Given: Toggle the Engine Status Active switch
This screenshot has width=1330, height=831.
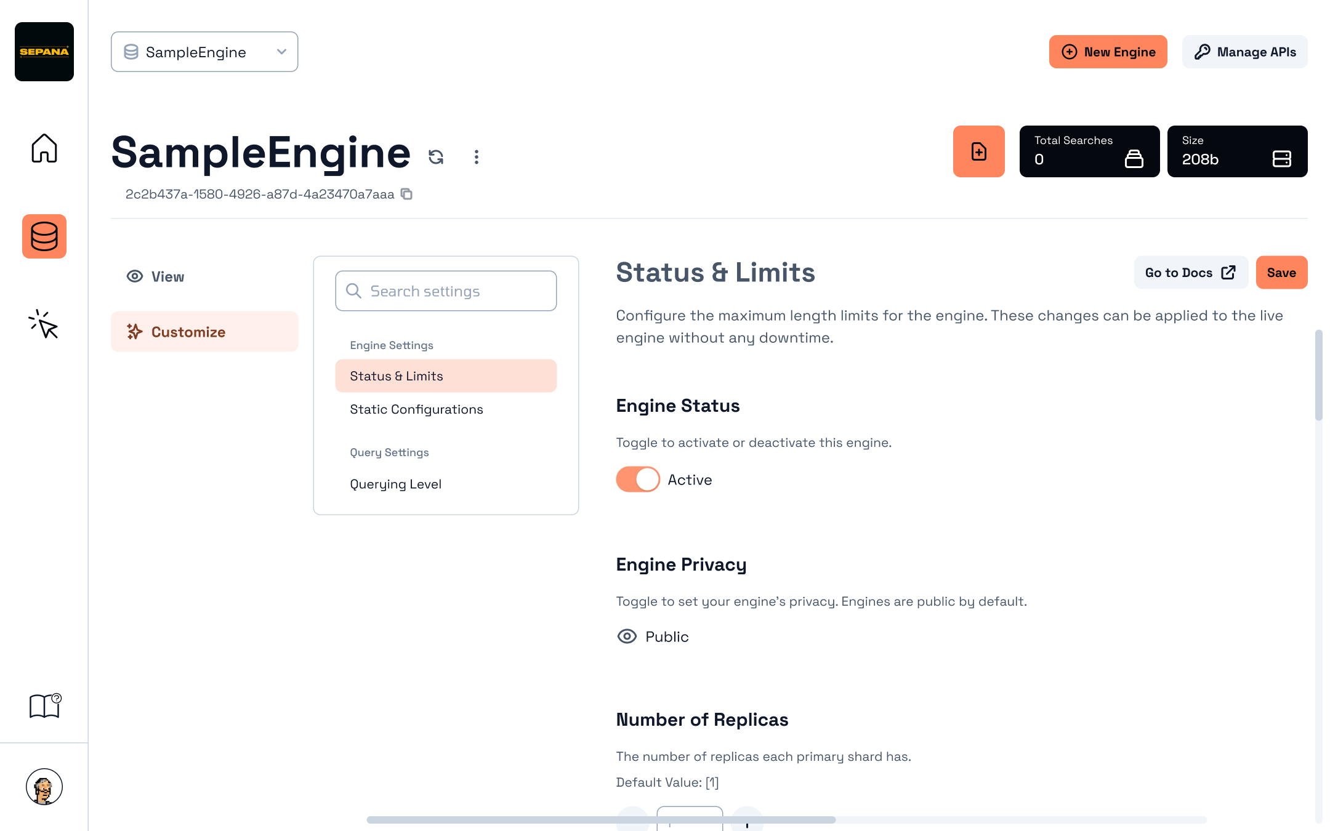Looking at the screenshot, I should (638, 480).
